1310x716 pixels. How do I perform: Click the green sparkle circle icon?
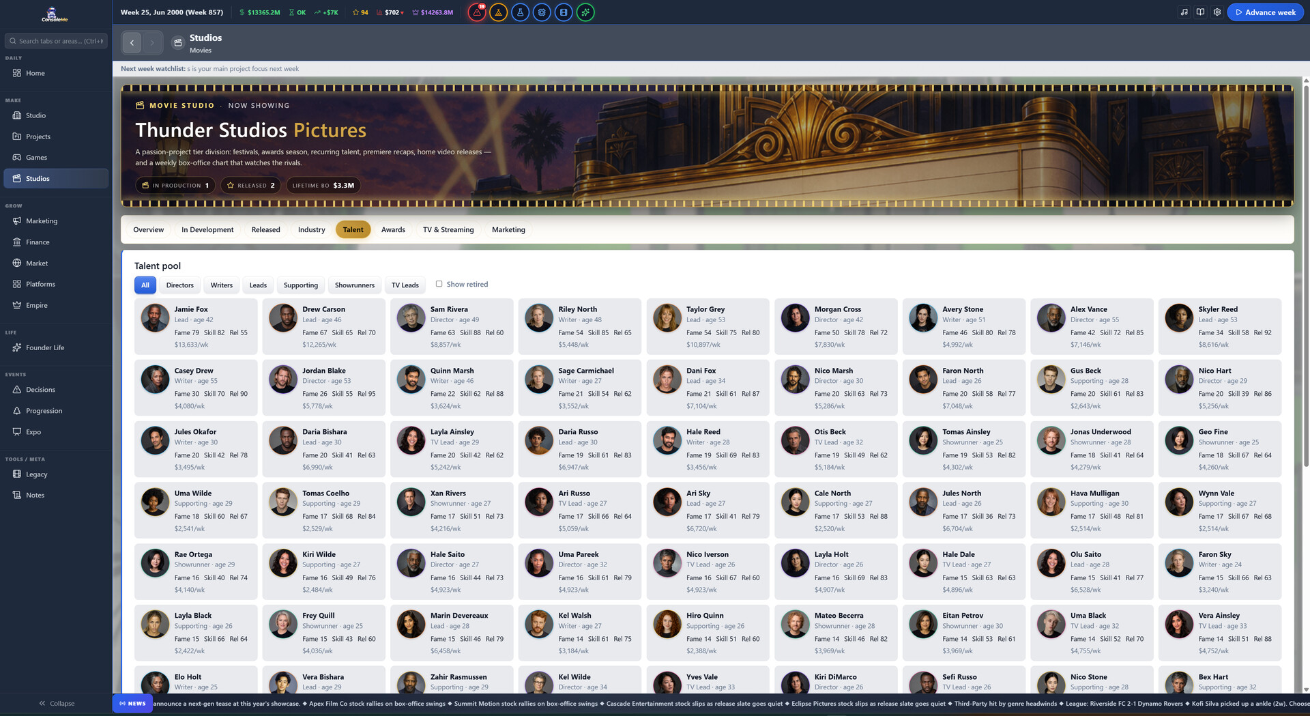[585, 12]
